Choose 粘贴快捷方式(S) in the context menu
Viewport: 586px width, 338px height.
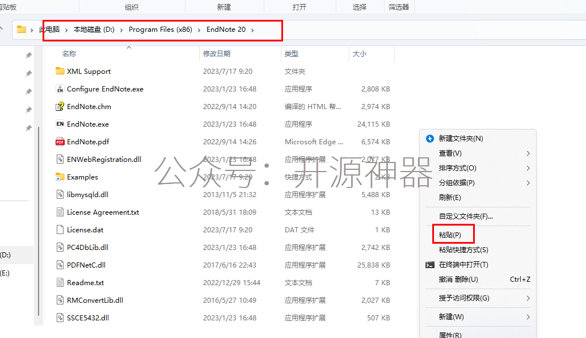[463, 249]
